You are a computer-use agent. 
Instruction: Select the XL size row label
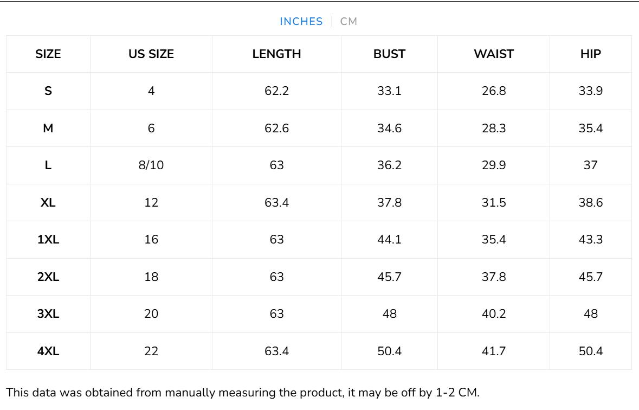[x=48, y=203]
